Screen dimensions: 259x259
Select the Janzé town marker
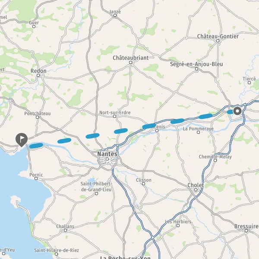point(115,16)
